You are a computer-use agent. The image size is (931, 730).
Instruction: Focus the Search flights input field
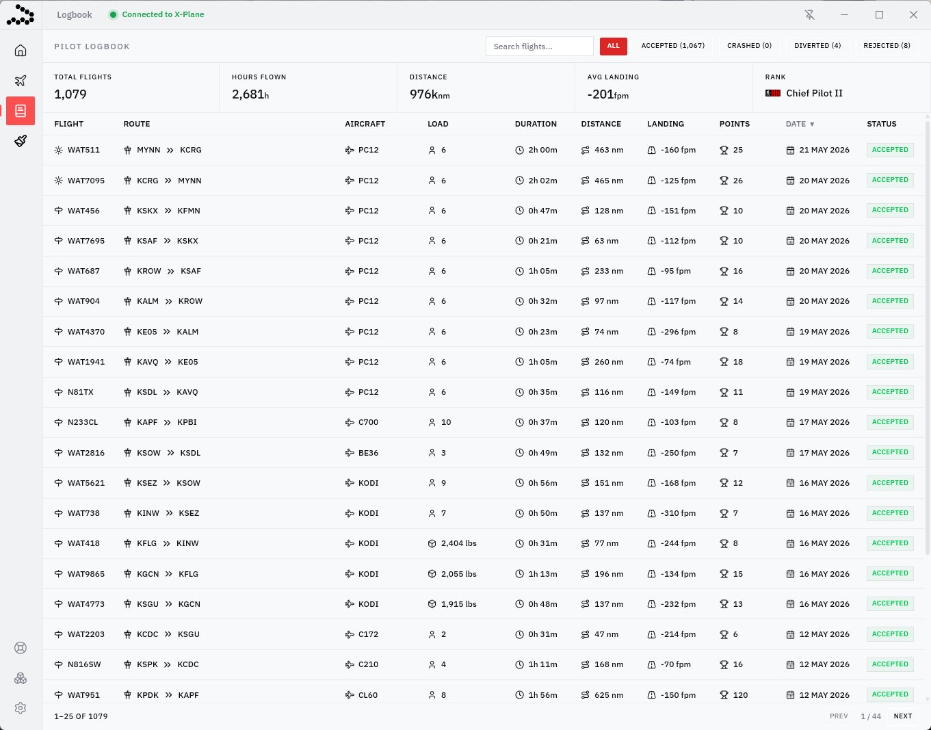[540, 46]
